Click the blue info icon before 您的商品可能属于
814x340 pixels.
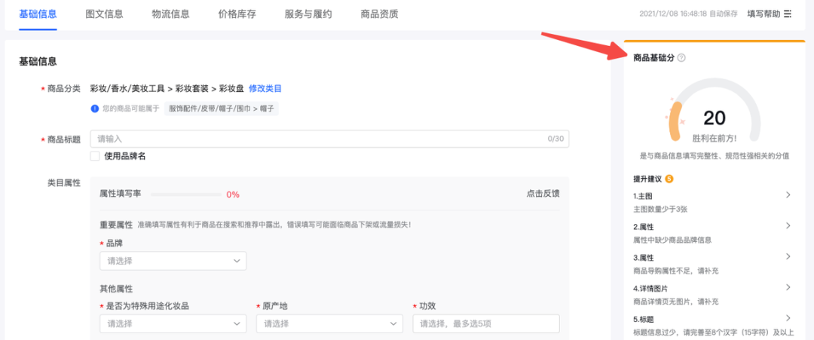point(94,109)
